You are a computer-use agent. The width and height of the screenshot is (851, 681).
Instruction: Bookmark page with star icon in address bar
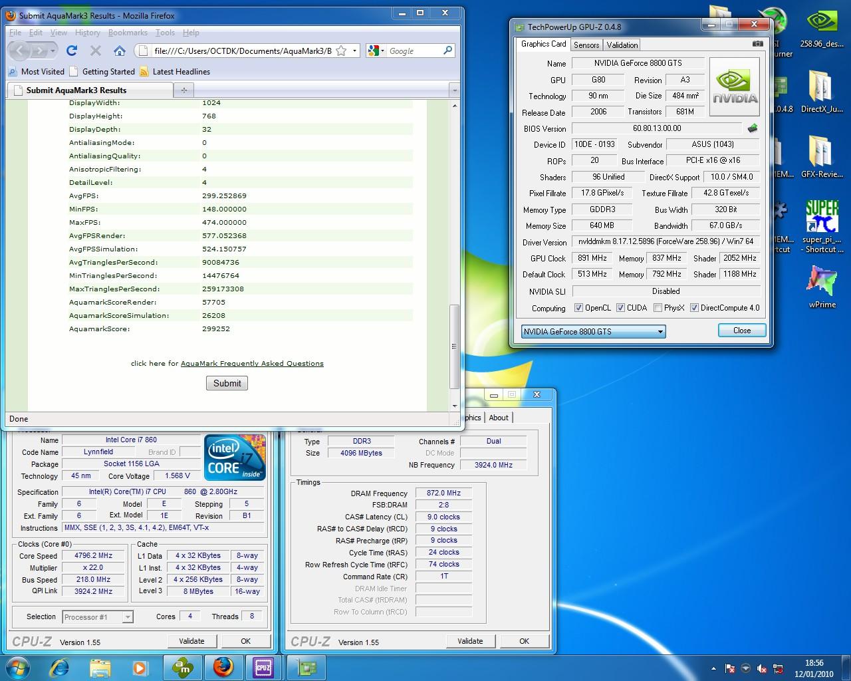coord(341,51)
